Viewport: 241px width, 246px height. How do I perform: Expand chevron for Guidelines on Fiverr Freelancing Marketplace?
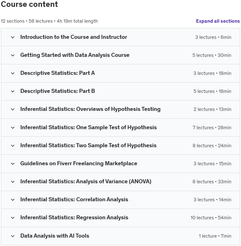pos(13,164)
